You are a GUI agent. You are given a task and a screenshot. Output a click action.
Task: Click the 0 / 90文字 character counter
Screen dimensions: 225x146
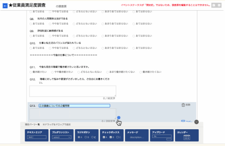click(109, 98)
